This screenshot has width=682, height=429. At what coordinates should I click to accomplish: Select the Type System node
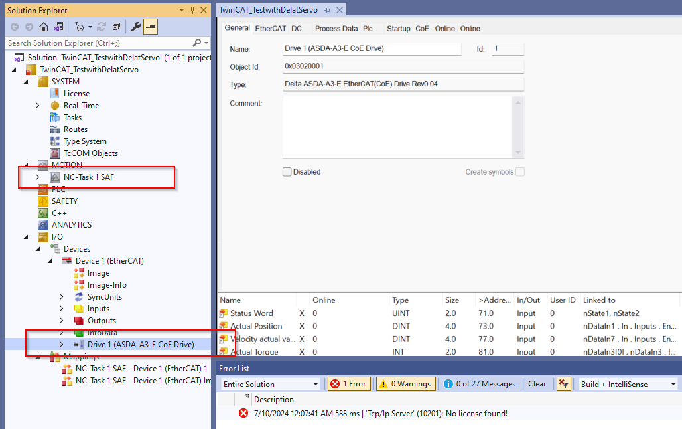click(85, 141)
